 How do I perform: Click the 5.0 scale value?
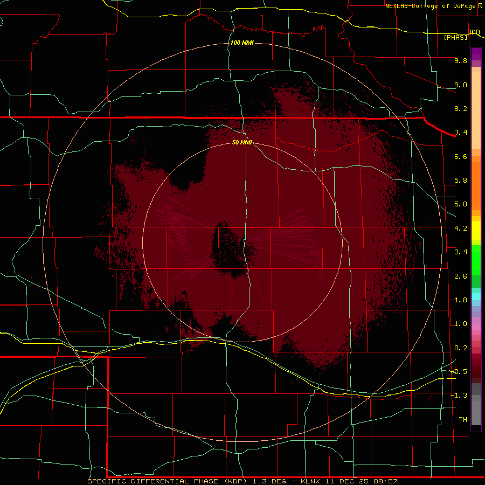pyautogui.click(x=461, y=204)
